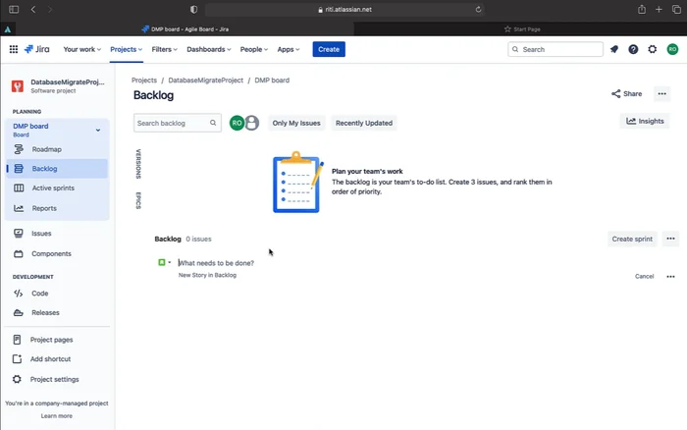Reload the page in Safari

click(x=478, y=9)
